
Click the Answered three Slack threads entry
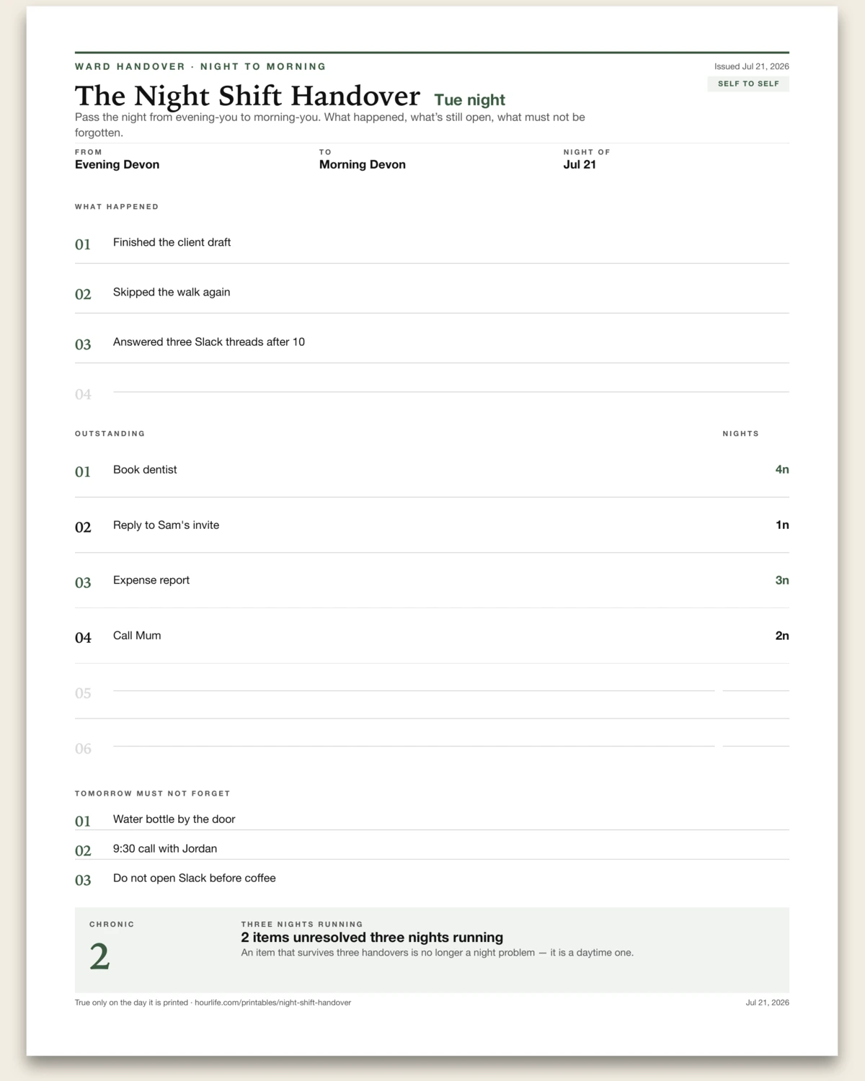tap(209, 342)
